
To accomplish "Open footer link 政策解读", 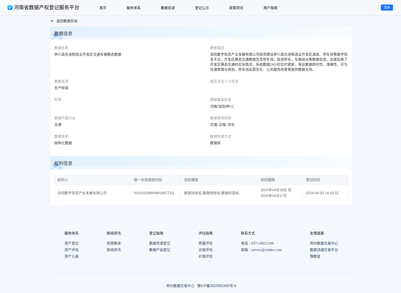I will pos(114,243).
